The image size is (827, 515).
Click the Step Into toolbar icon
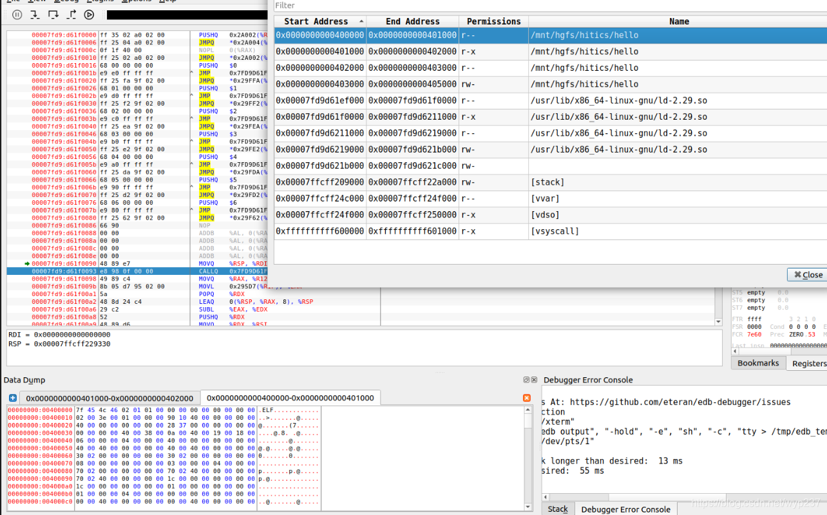(x=35, y=14)
